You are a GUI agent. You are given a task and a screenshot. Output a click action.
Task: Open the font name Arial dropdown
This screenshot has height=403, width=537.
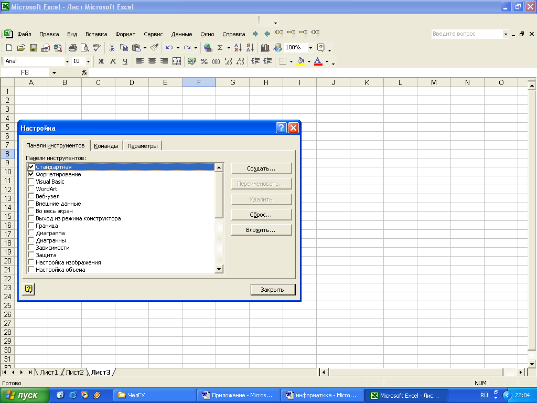pyautogui.click(x=67, y=61)
